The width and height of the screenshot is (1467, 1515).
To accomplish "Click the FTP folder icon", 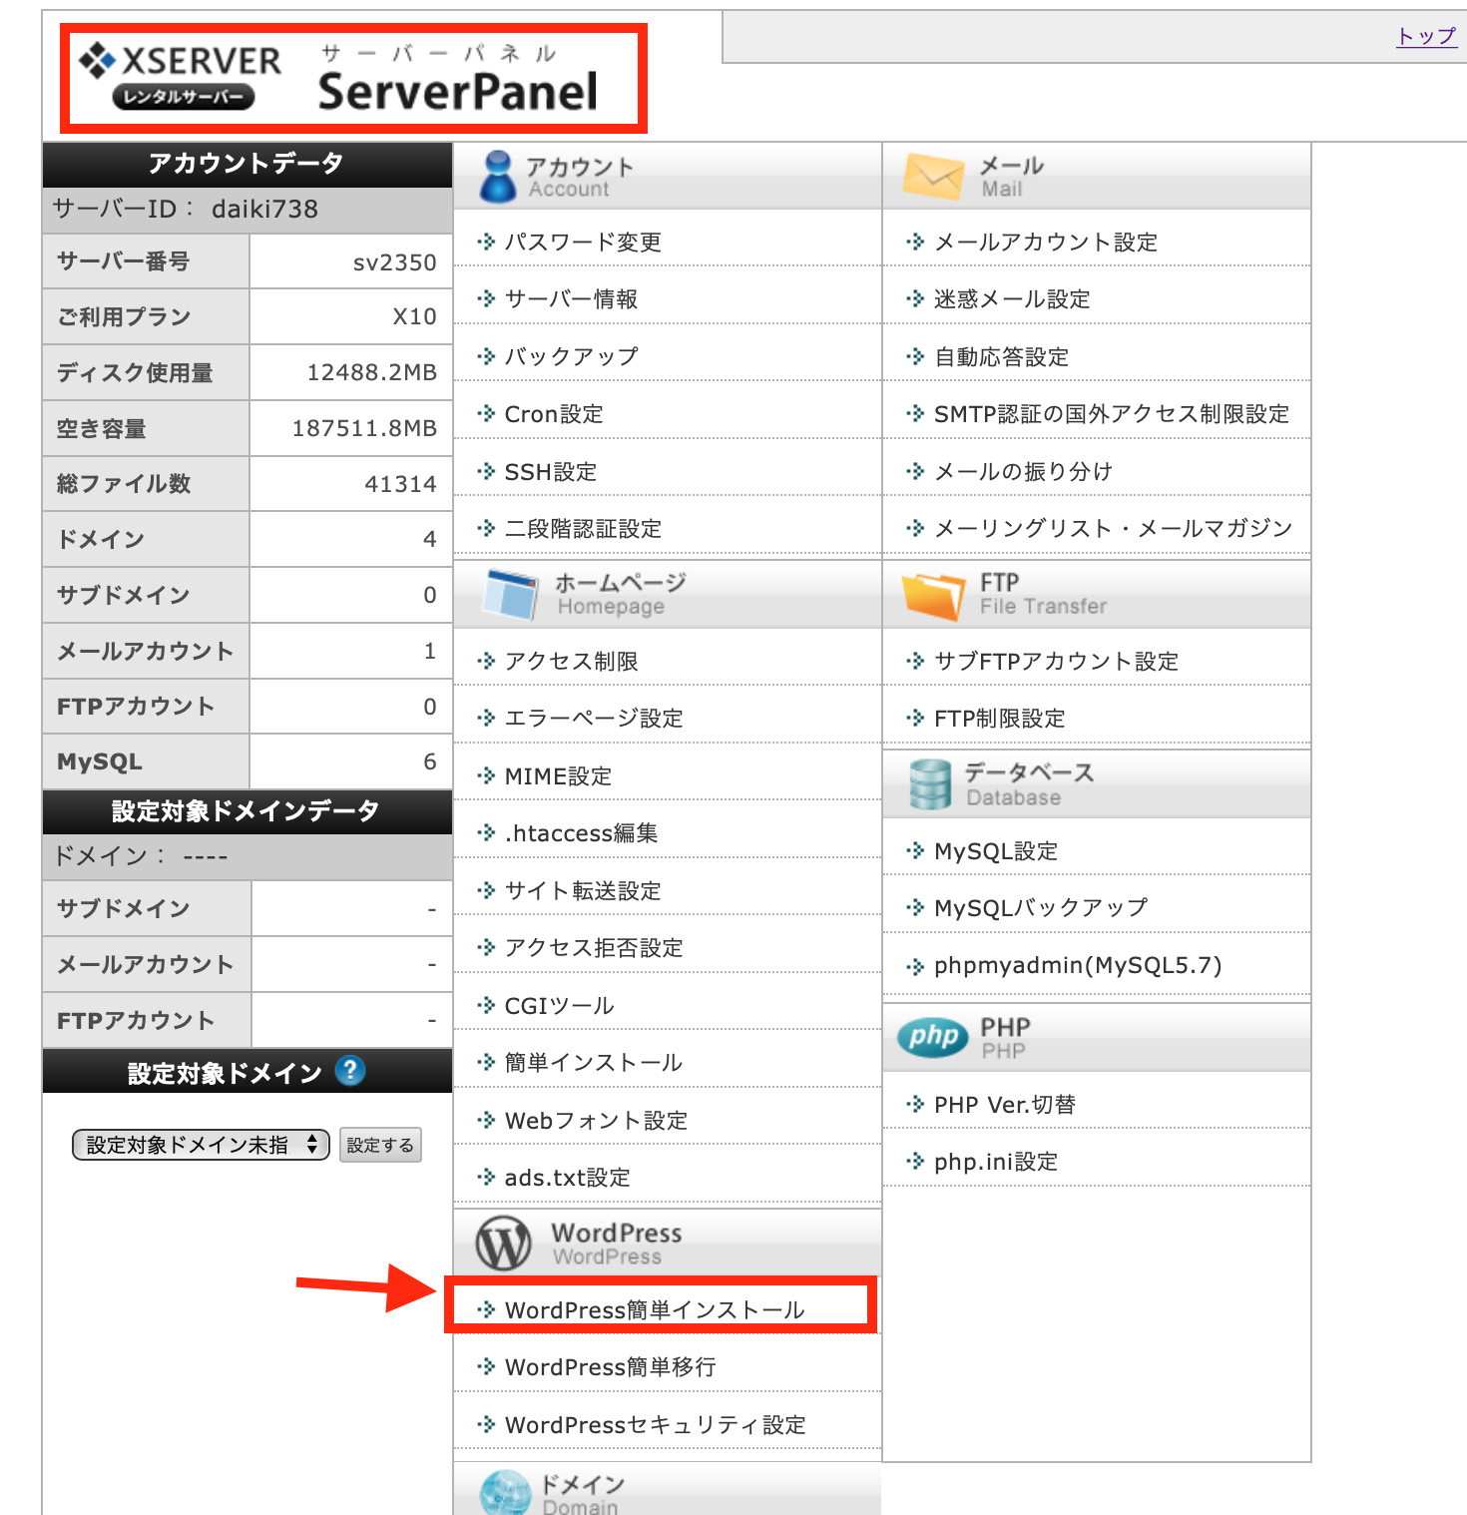I will tap(933, 596).
